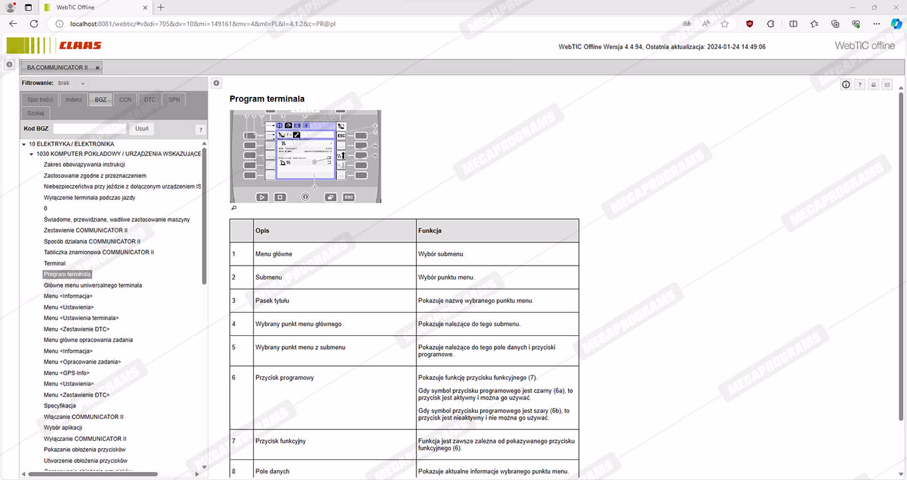
Task: Collapse the 10 ELEKTRYKA / ELEKTRONIKA node
Action: click(24, 144)
